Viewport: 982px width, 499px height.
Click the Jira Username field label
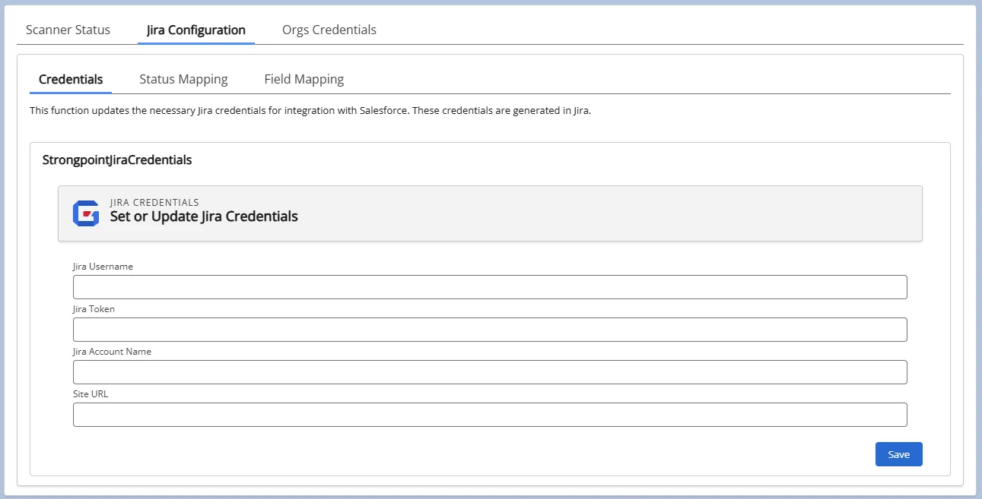[103, 267]
